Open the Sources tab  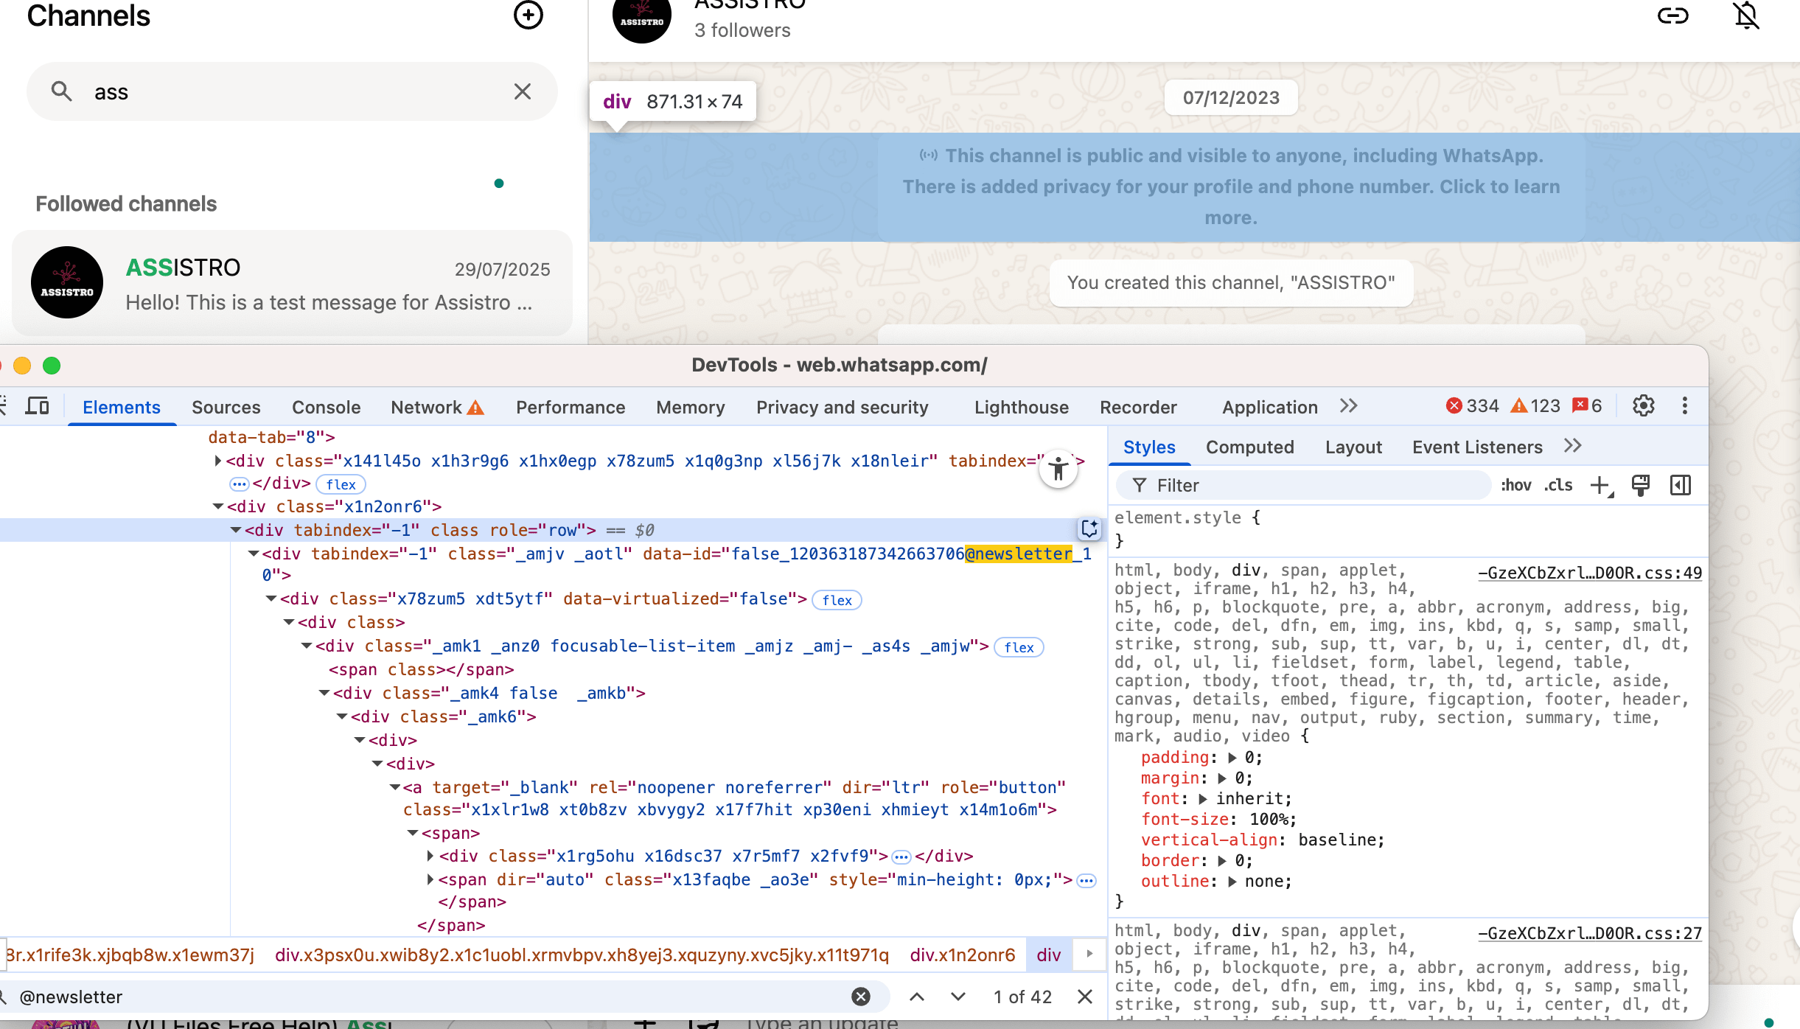[226, 407]
